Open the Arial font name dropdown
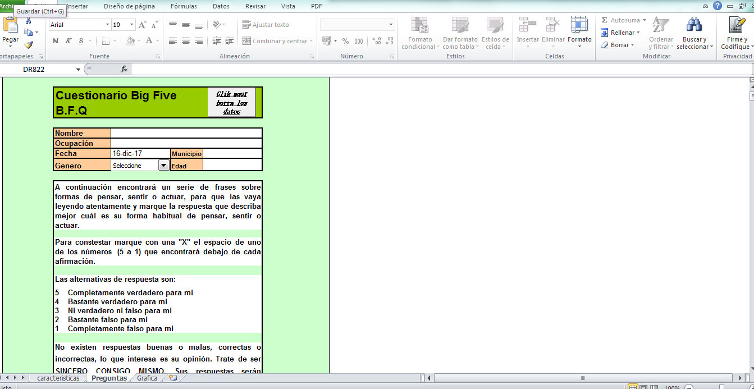The image size is (754, 389). click(107, 25)
